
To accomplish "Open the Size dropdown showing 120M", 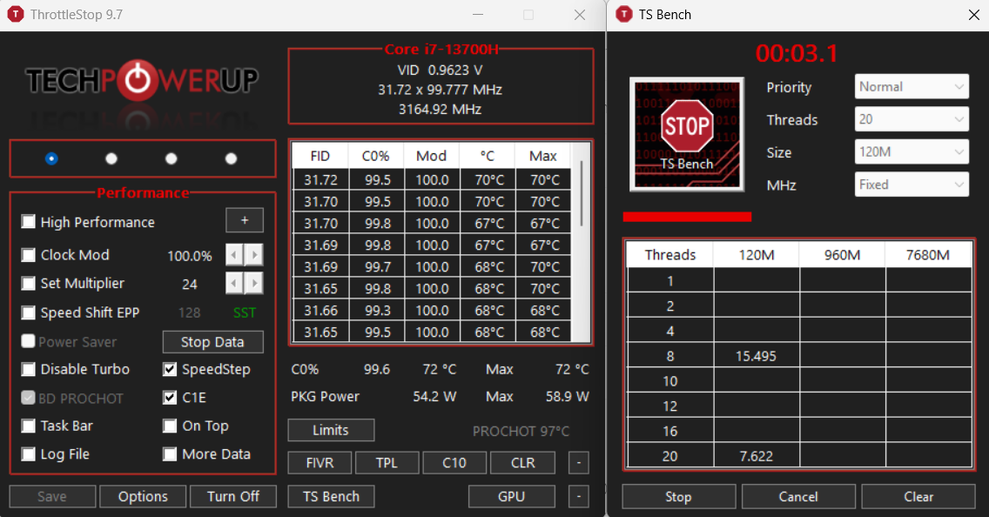I will coord(912,152).
